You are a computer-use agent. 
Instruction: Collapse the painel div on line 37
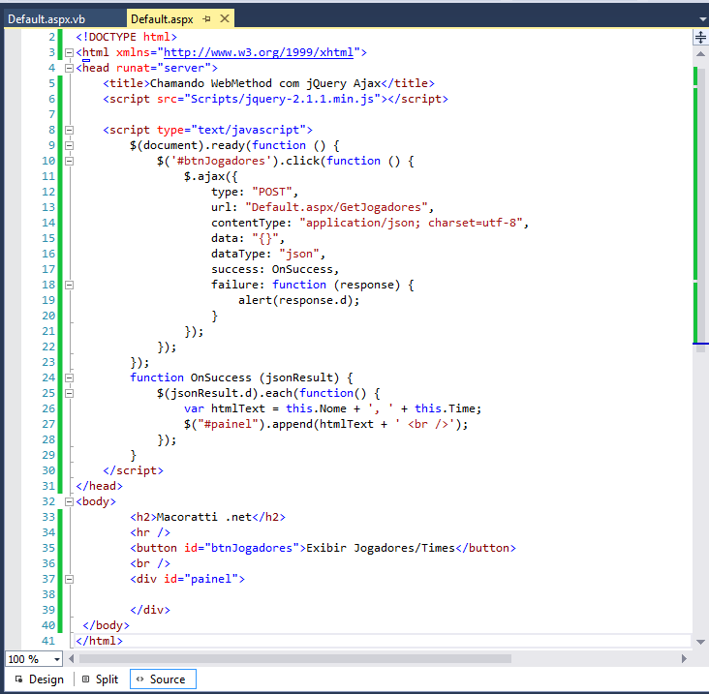point(69,579)
